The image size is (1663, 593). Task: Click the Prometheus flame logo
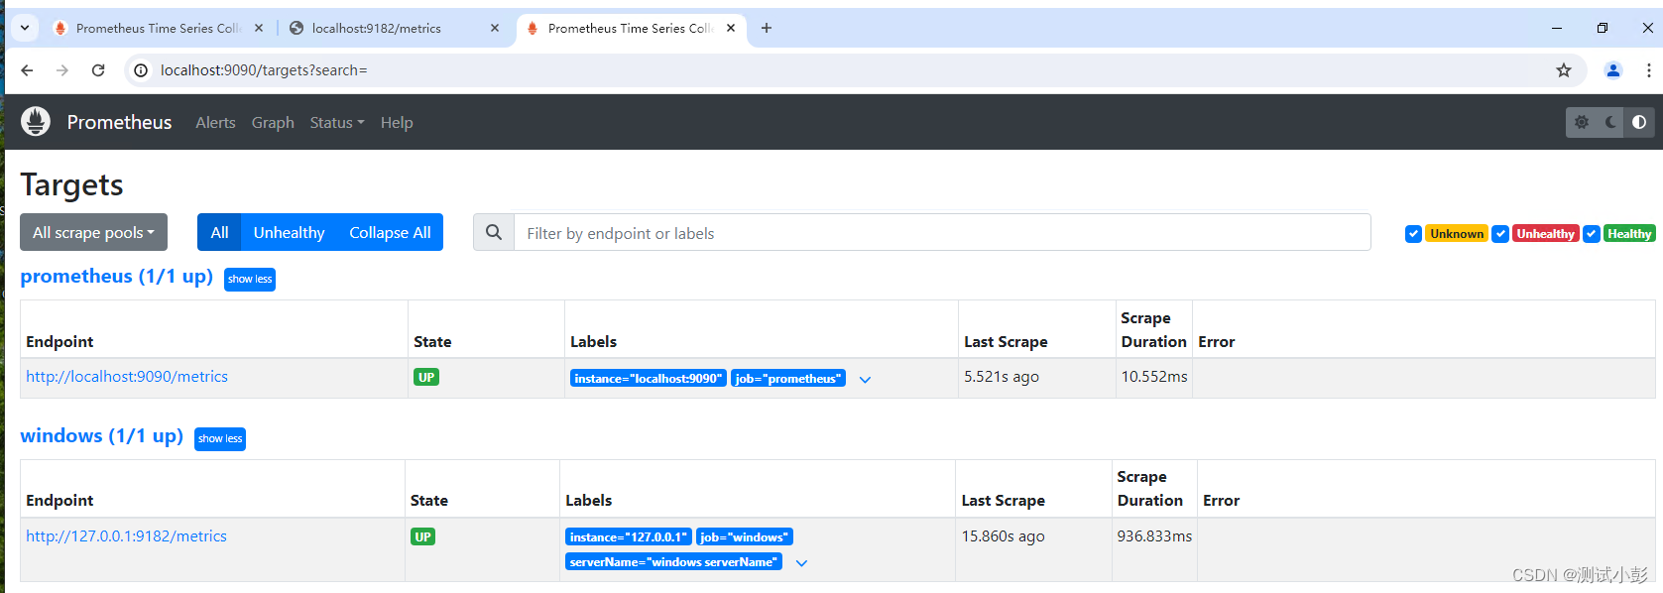36,121
